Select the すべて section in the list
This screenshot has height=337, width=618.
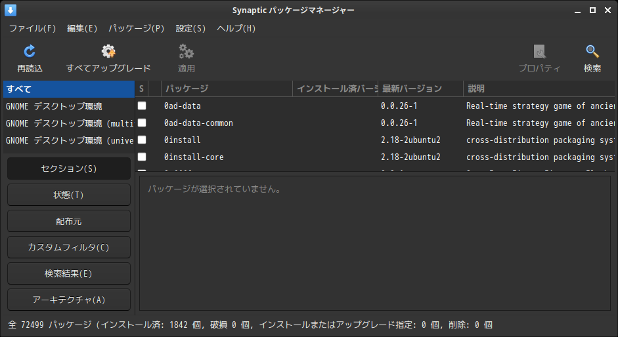pyautogui.click(x=69, y=89)
